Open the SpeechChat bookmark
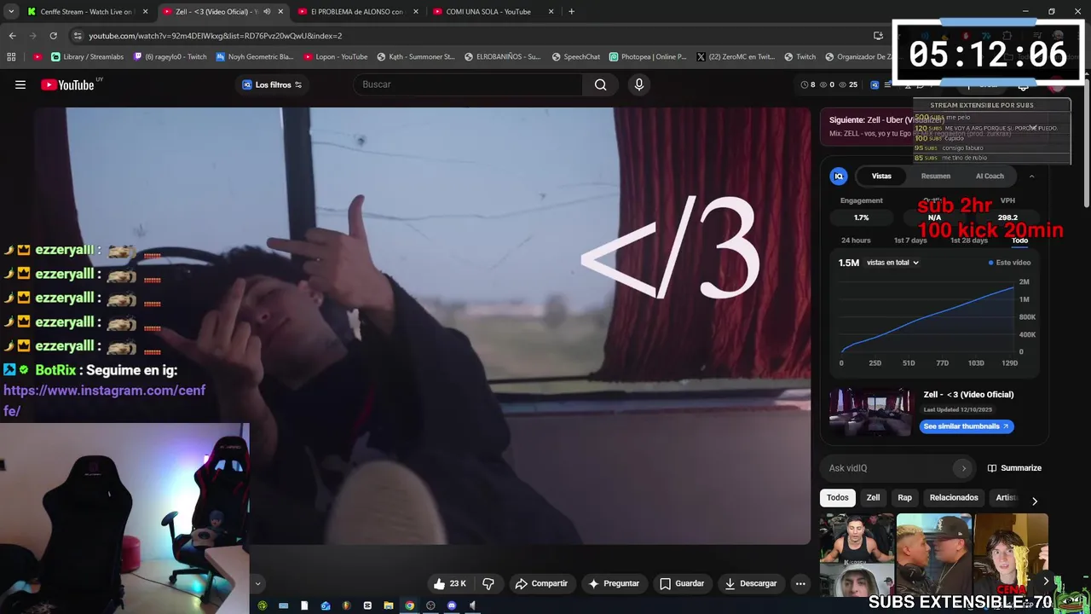The width and height of the screenshot is (1091, 614). click(575, 57)
